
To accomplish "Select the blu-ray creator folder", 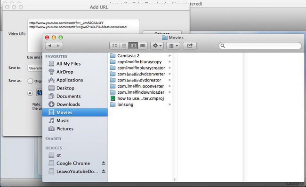I will [x=140, y=68].
